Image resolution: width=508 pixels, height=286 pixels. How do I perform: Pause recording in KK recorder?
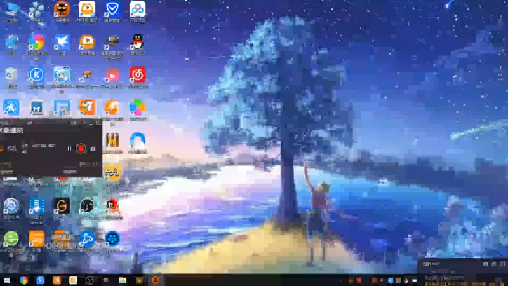click(69, 149)
